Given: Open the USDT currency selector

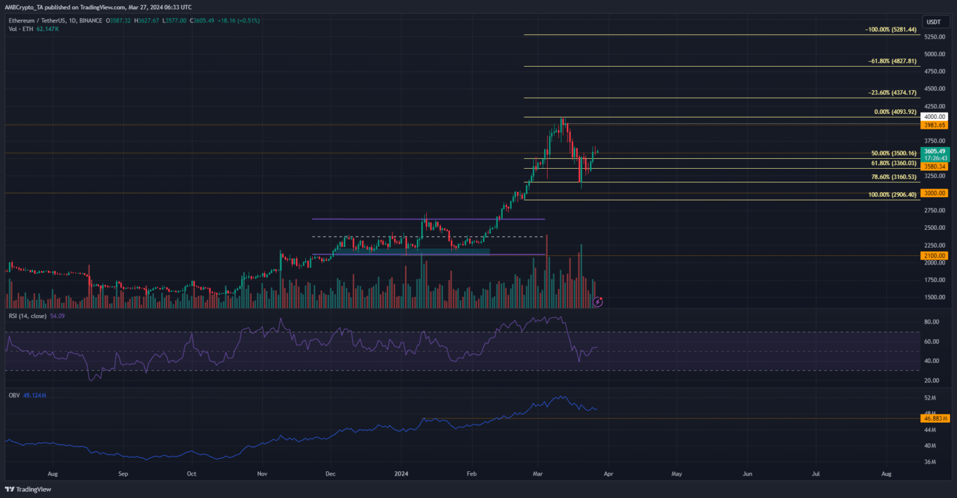Looking at the screenshot, I should coord(933,22).
